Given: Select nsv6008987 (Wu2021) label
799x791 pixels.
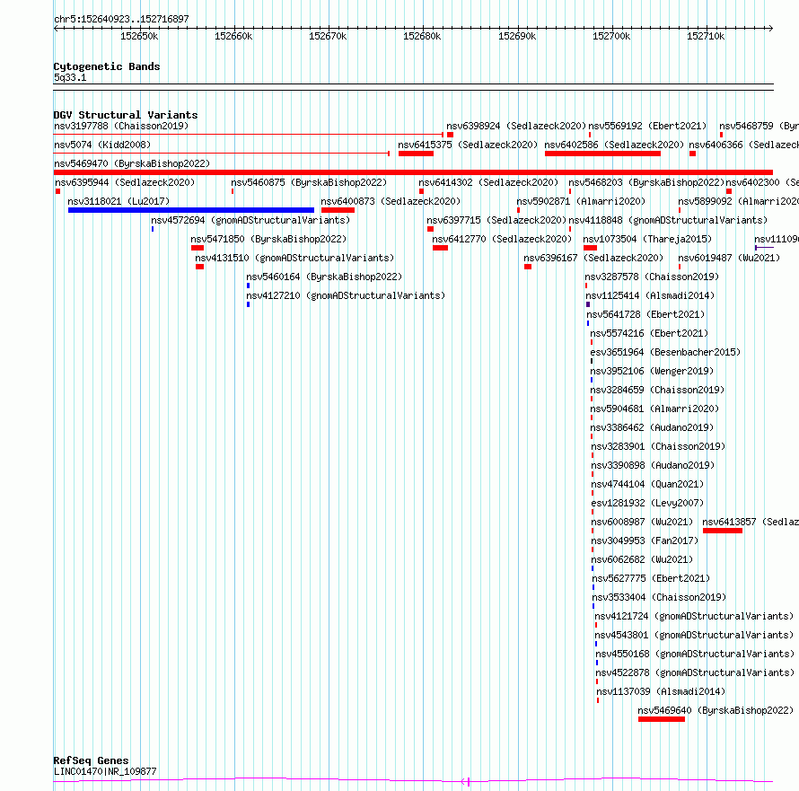Looking at the screenshot, I should 642,522.
